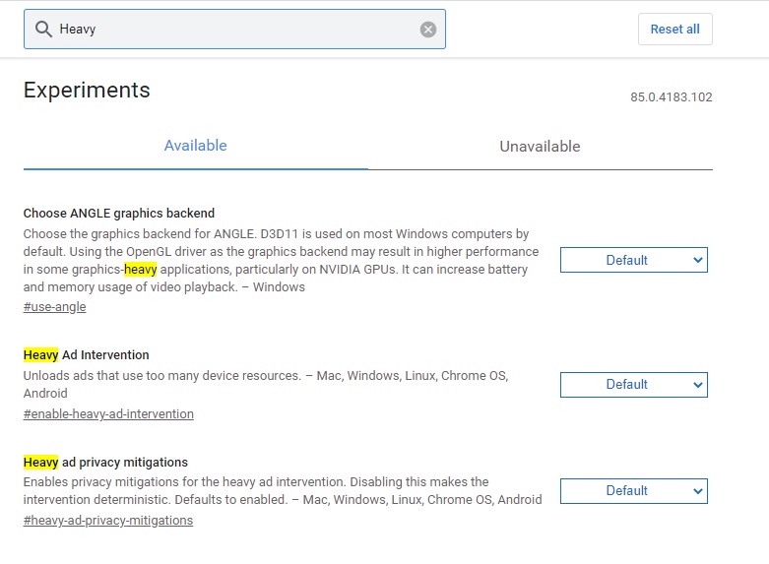This screenshot has width=769, height=564.
Task: Click the Heavy Ad Intervention heading
Action: (87, 354)
